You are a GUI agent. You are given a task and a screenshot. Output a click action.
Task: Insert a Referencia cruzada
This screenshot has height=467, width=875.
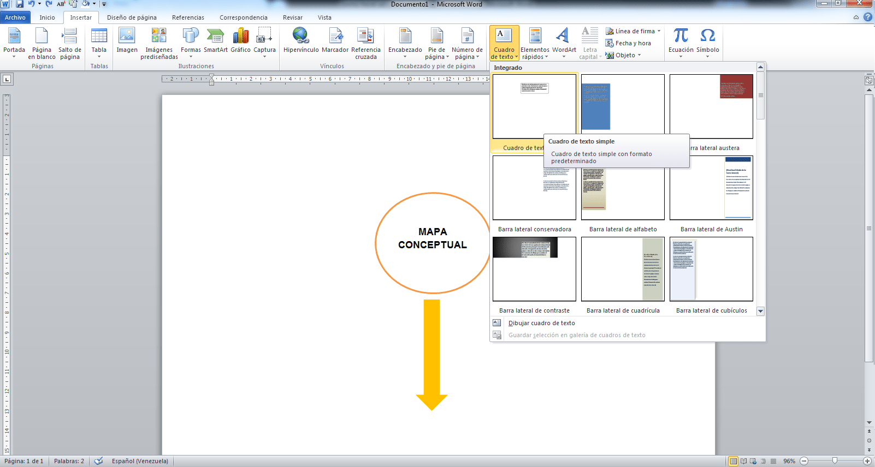pos(365,43)
